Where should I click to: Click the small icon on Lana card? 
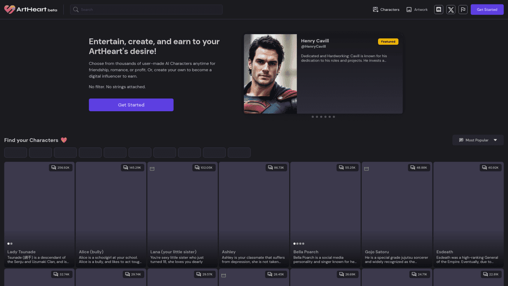[x=152, y=169]
